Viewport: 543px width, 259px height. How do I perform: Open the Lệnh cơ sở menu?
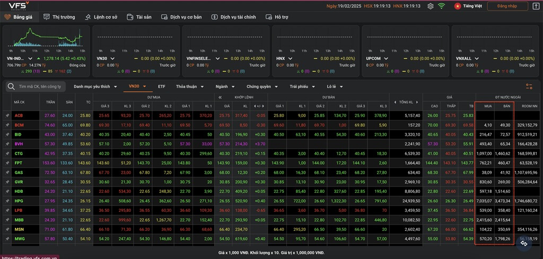[x=101, y=16]
